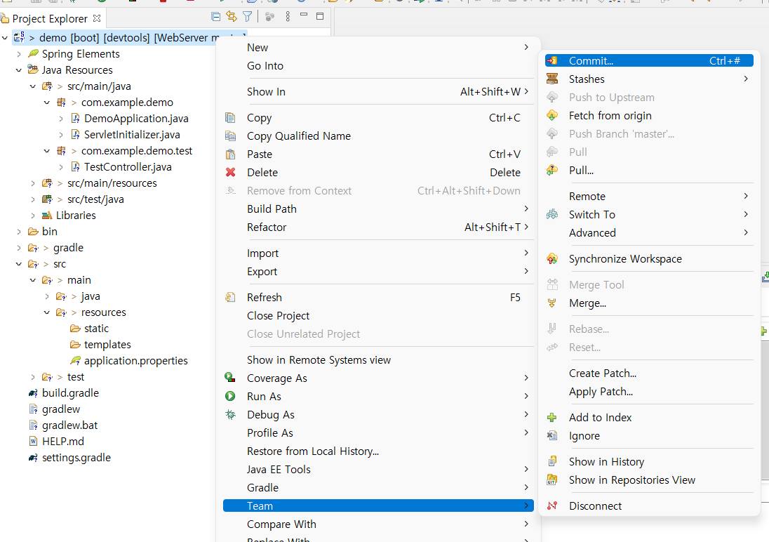Click the Stashes chest icon
Screen dimensions: 769x542
click(x=552, y=79)
